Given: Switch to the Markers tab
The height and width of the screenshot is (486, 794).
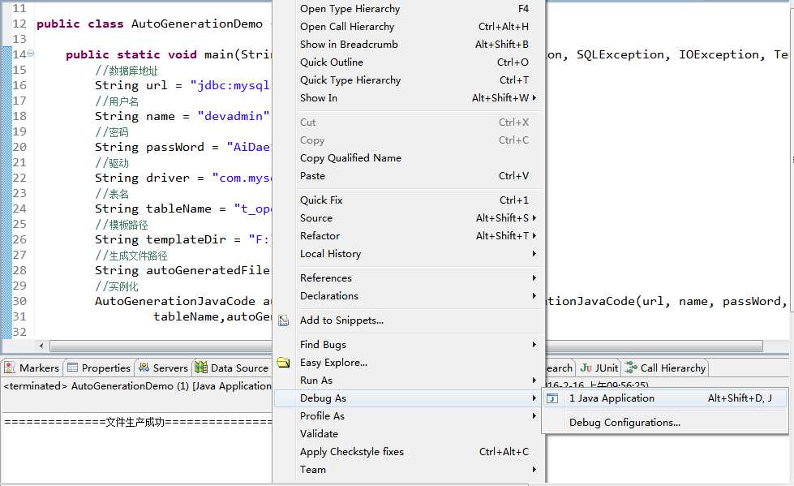Looking at the screenshot, I should click(32, 368).
